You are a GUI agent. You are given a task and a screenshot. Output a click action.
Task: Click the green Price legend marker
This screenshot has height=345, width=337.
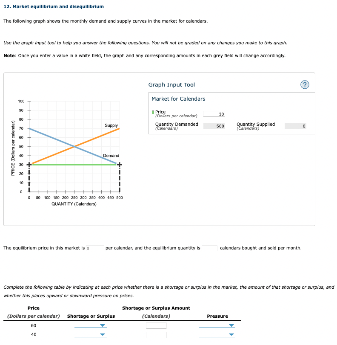[x=152, y=111]
